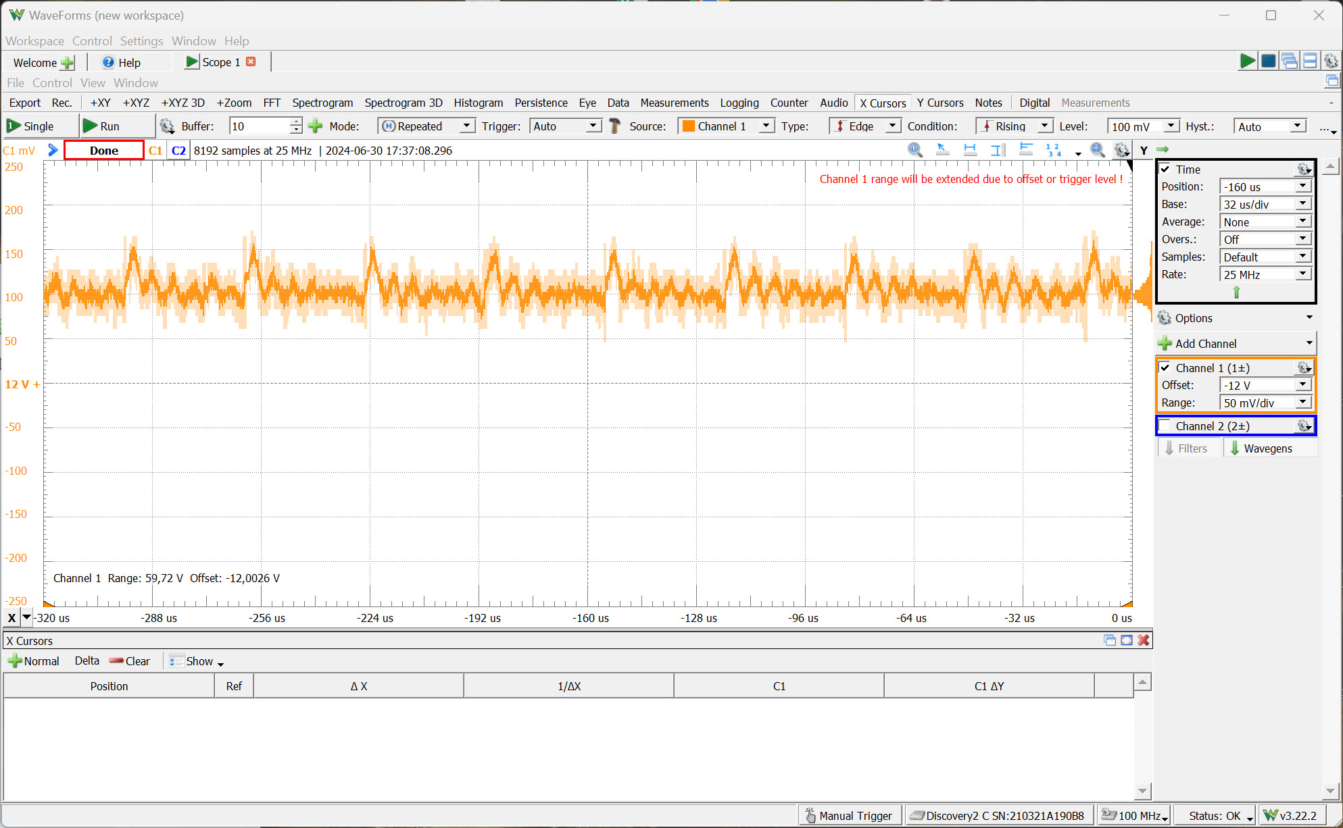Click the hammer trigger icon
Image resolution: width=1343 pixels, height=828 pixels.
(x=614, y=126)
